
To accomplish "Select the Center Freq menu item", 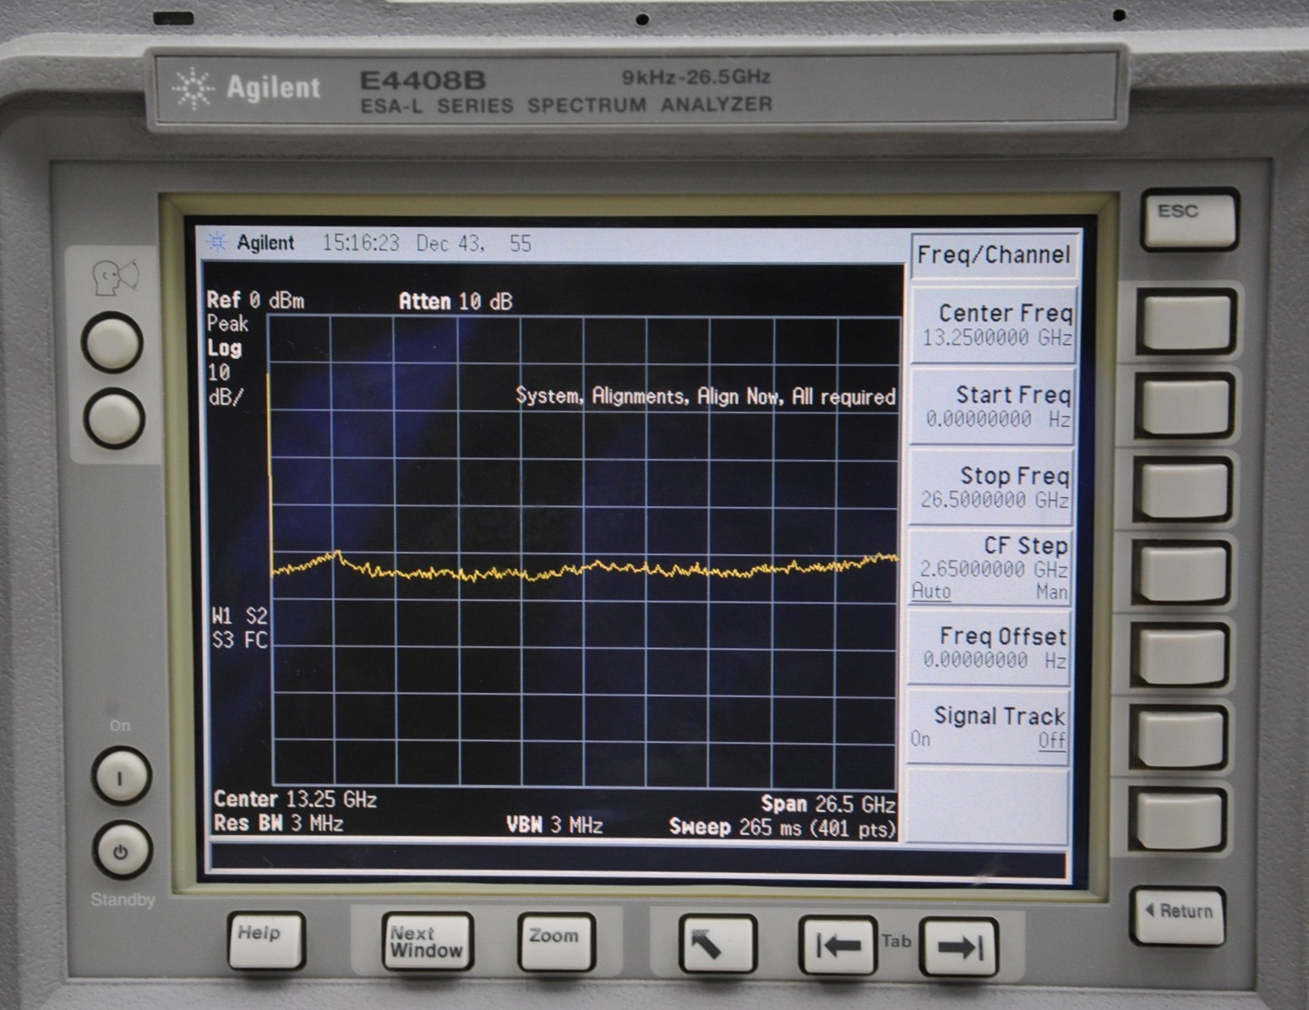I will [994, 325].
